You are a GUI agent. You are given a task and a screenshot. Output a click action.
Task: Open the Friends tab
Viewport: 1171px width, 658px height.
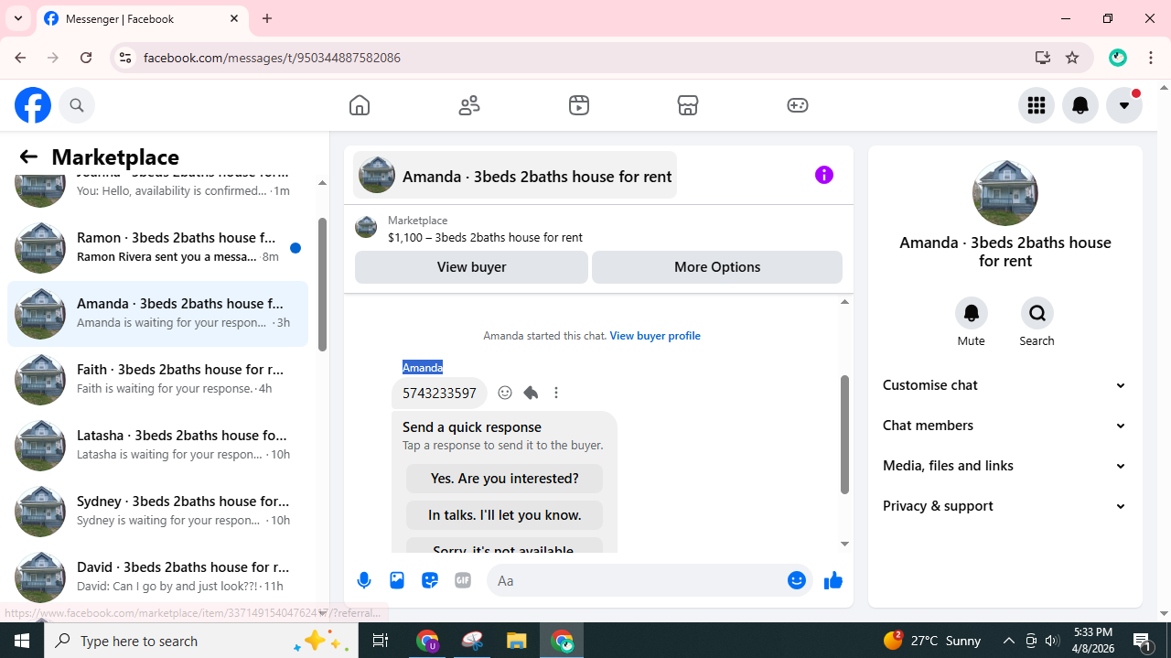[x=469, y=105]
